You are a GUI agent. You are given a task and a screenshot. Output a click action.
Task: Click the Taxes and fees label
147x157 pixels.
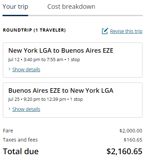coord(20,140)
